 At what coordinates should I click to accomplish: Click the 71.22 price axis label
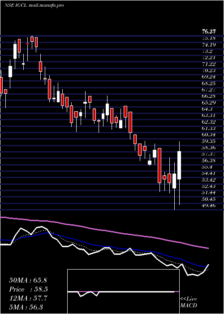click(x=209, y=64)
